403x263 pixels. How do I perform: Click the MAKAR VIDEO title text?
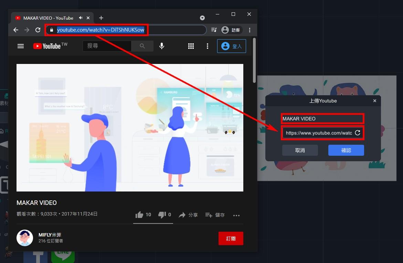[x=36, y=202]
